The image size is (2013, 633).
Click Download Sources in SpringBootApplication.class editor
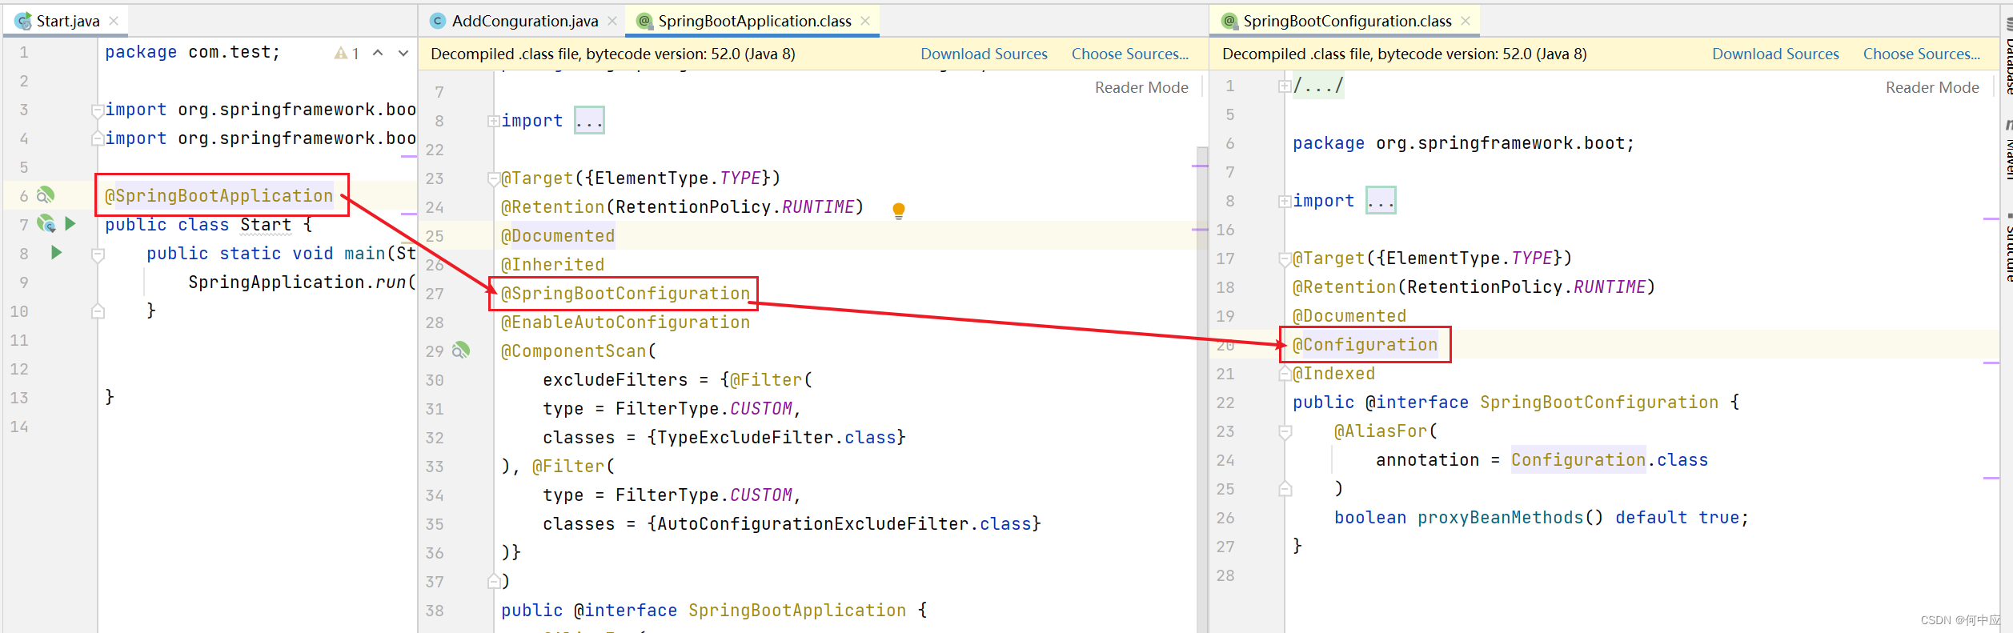(x=984, y=54)
